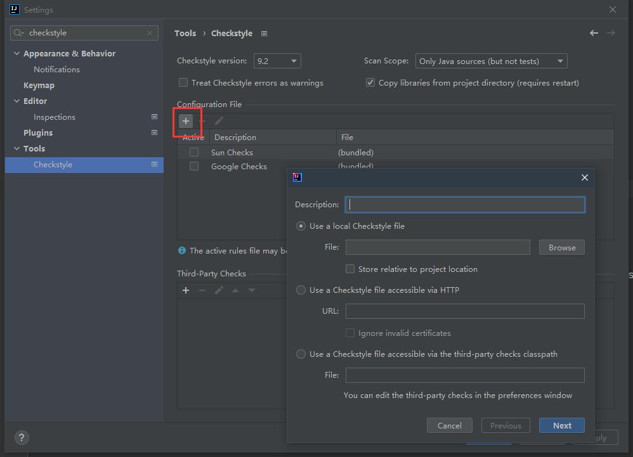The width and height of the screenshot is (633, 457).
Task: Click the Description column header
Action: 273,138
